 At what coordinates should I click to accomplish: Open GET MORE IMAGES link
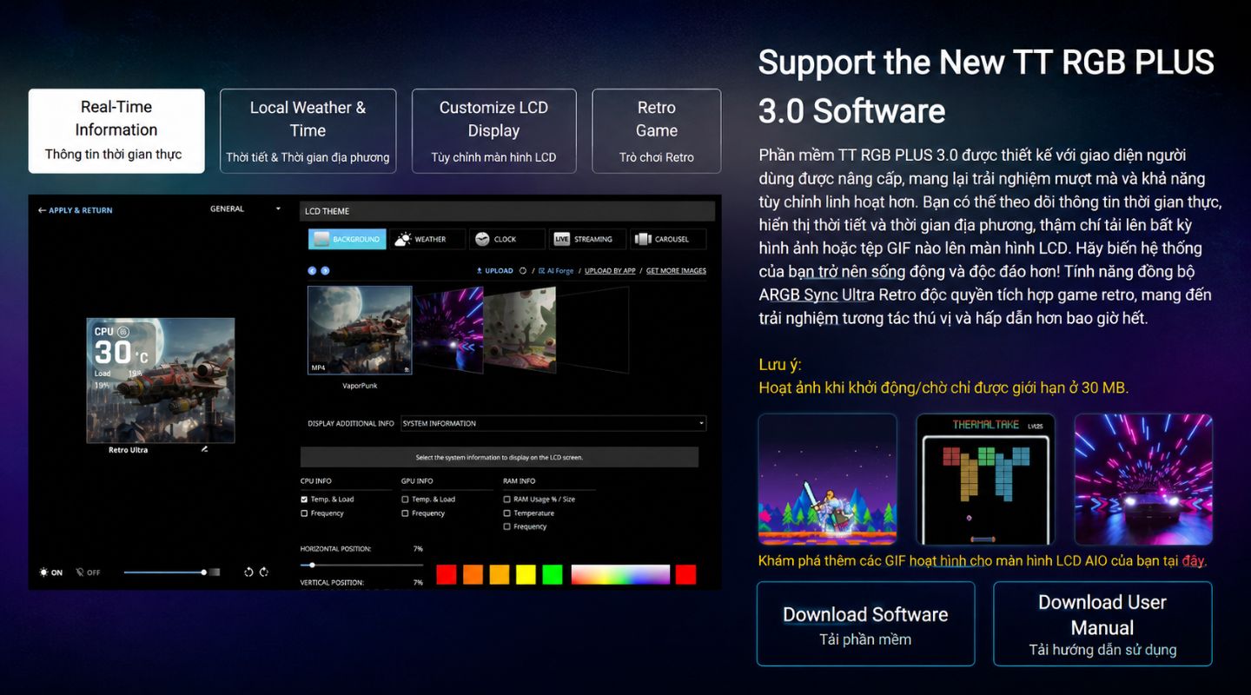[x=676, y=271]
